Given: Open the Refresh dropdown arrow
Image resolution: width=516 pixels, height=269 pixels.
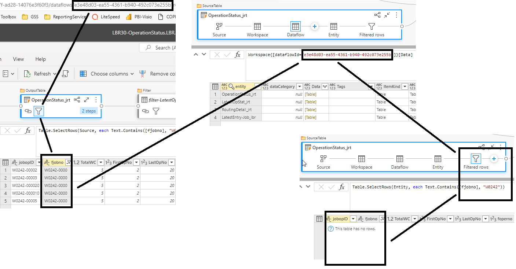Looking at the screenshot, I should tap(55, 74).
